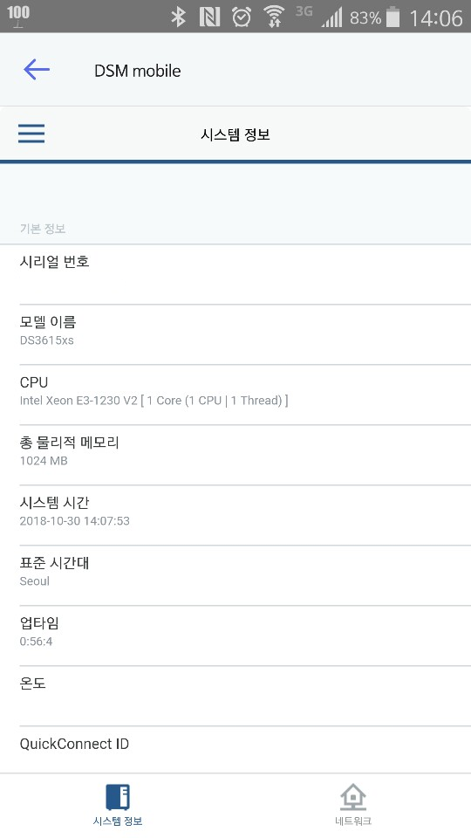This screenshot has width=471, height=838.
Task: Tap the Bluetooth status icon
Action: [178, 17]
